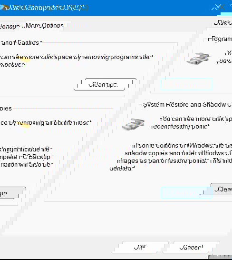
Task: Select the Disk Cleanup tab label at the right edge
Action: tap(223, 23)
